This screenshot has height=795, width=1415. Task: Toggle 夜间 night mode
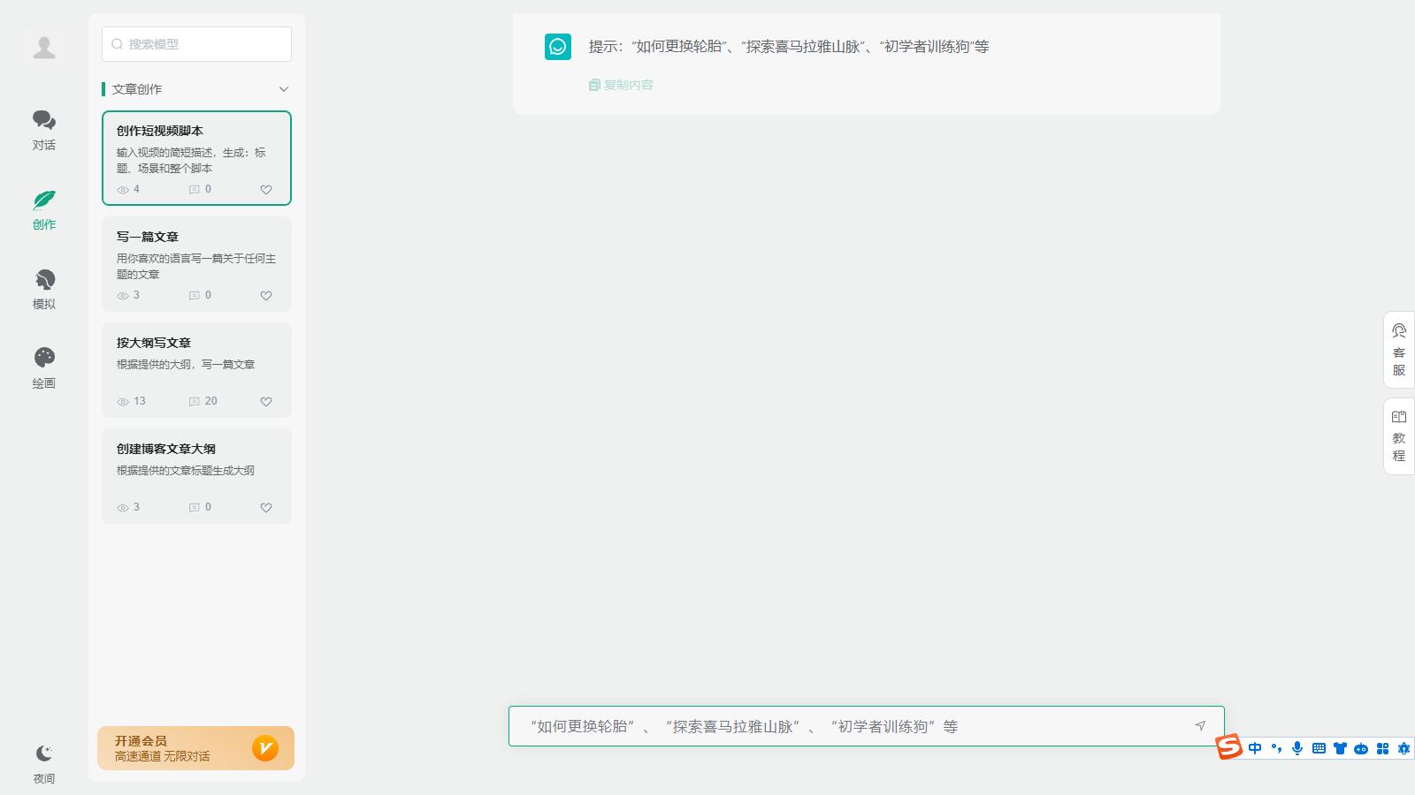click(x=44, y=762)
